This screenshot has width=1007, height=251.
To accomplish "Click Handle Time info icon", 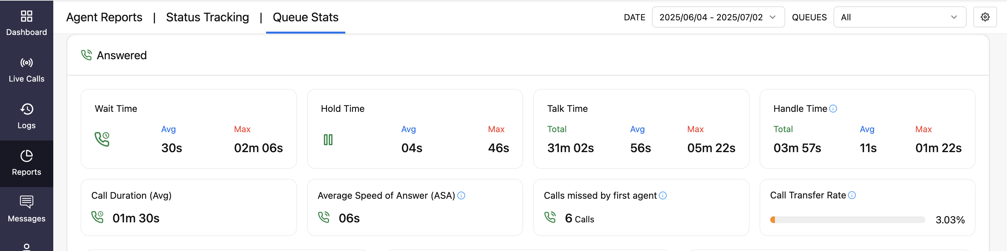I will pyautogui.click(x=833, y=109).
